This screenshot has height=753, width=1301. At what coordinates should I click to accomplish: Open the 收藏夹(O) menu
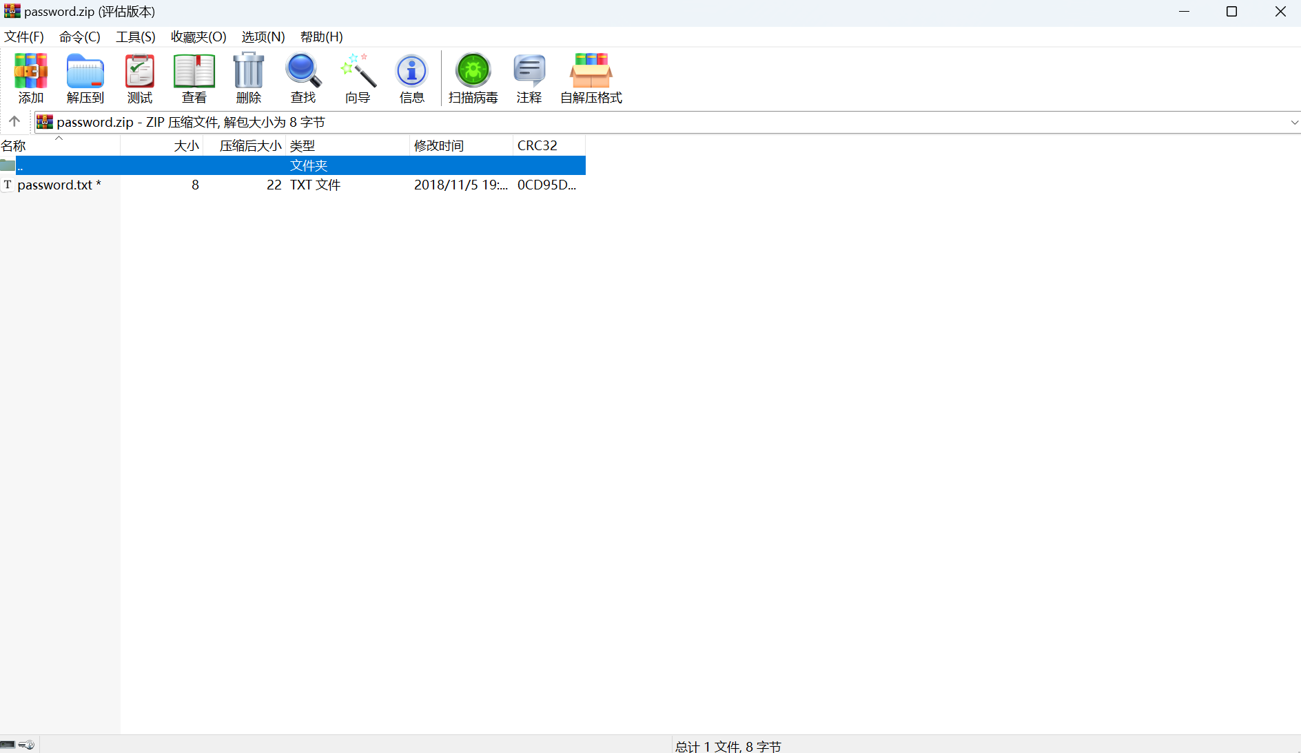pos(198,37)
